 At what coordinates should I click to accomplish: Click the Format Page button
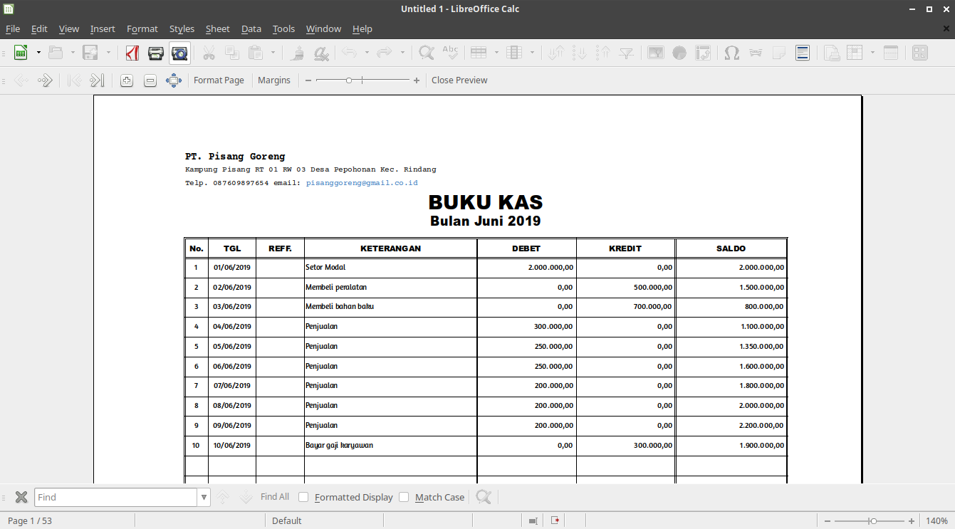click(x=219, y=80)
